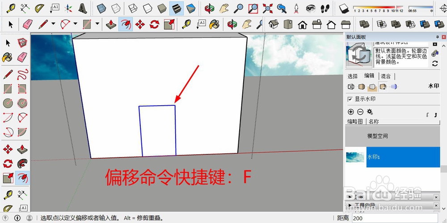Open Line tool dropdown arrow
447x223 pixels.
point(53,24)
